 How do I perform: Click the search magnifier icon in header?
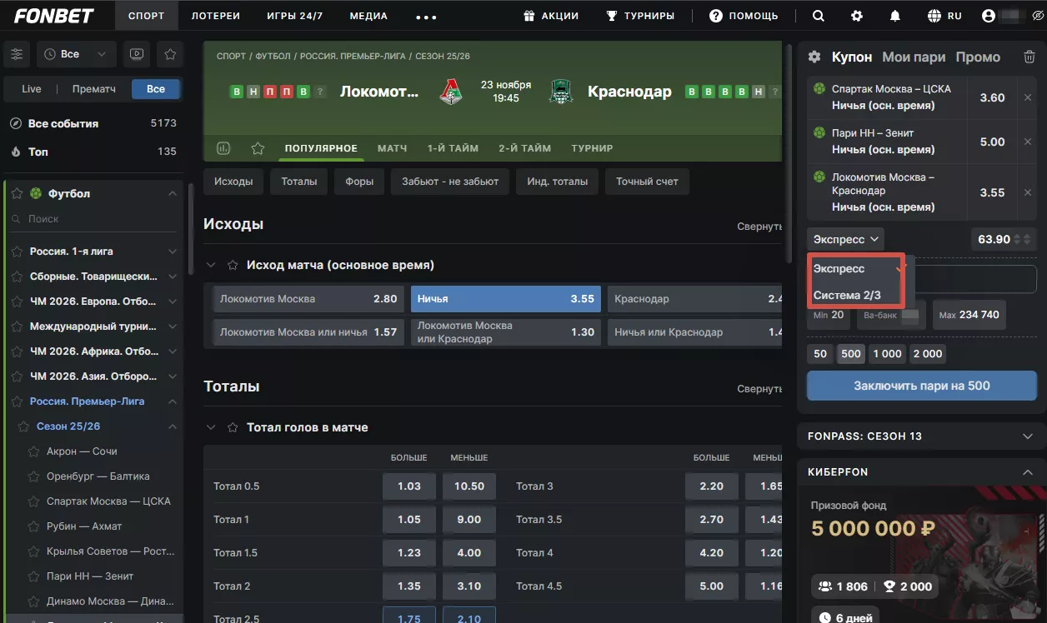click(x=819, y=16)
